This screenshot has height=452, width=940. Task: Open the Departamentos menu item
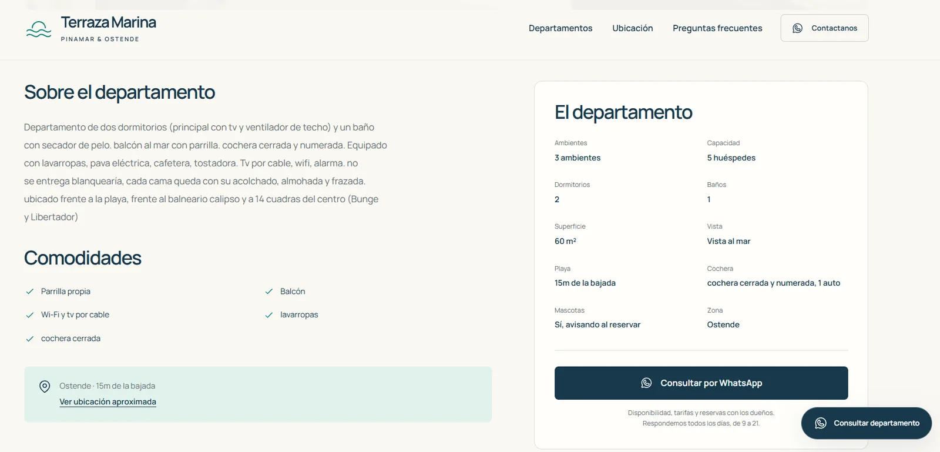pos(560,28)
